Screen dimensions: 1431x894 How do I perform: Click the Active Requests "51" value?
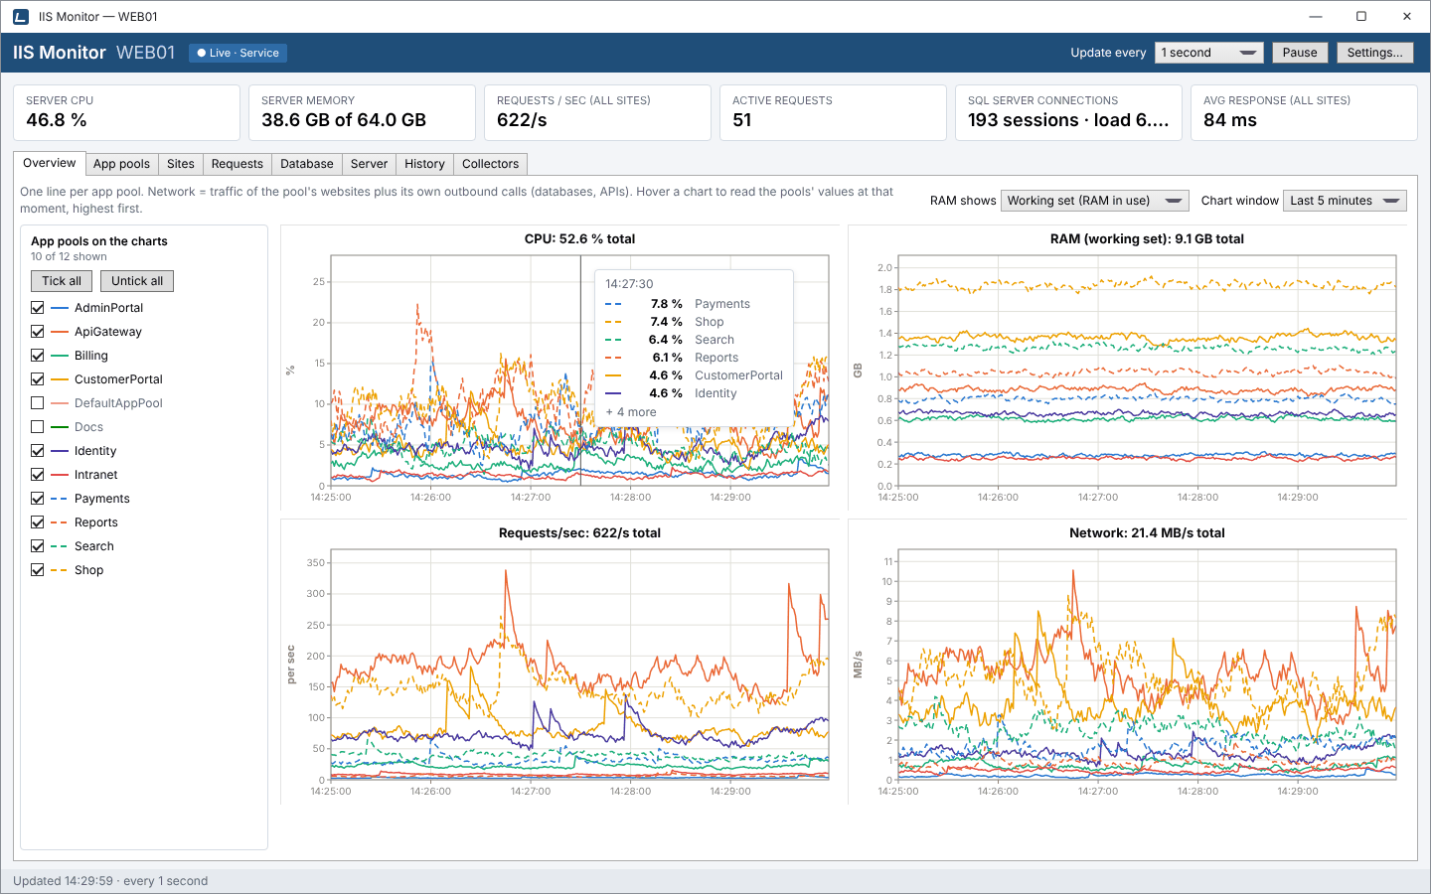tap(742, 120)
